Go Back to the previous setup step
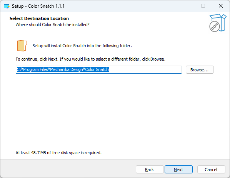230x178 pixels. click(x=150, y=170)
